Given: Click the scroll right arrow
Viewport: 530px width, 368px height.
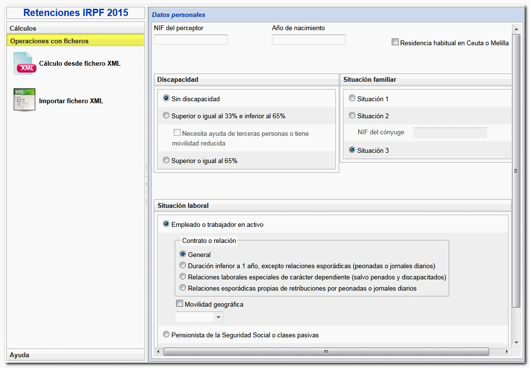Looking at the screenshot, I should pyautogui.click(x=507, y=352).
